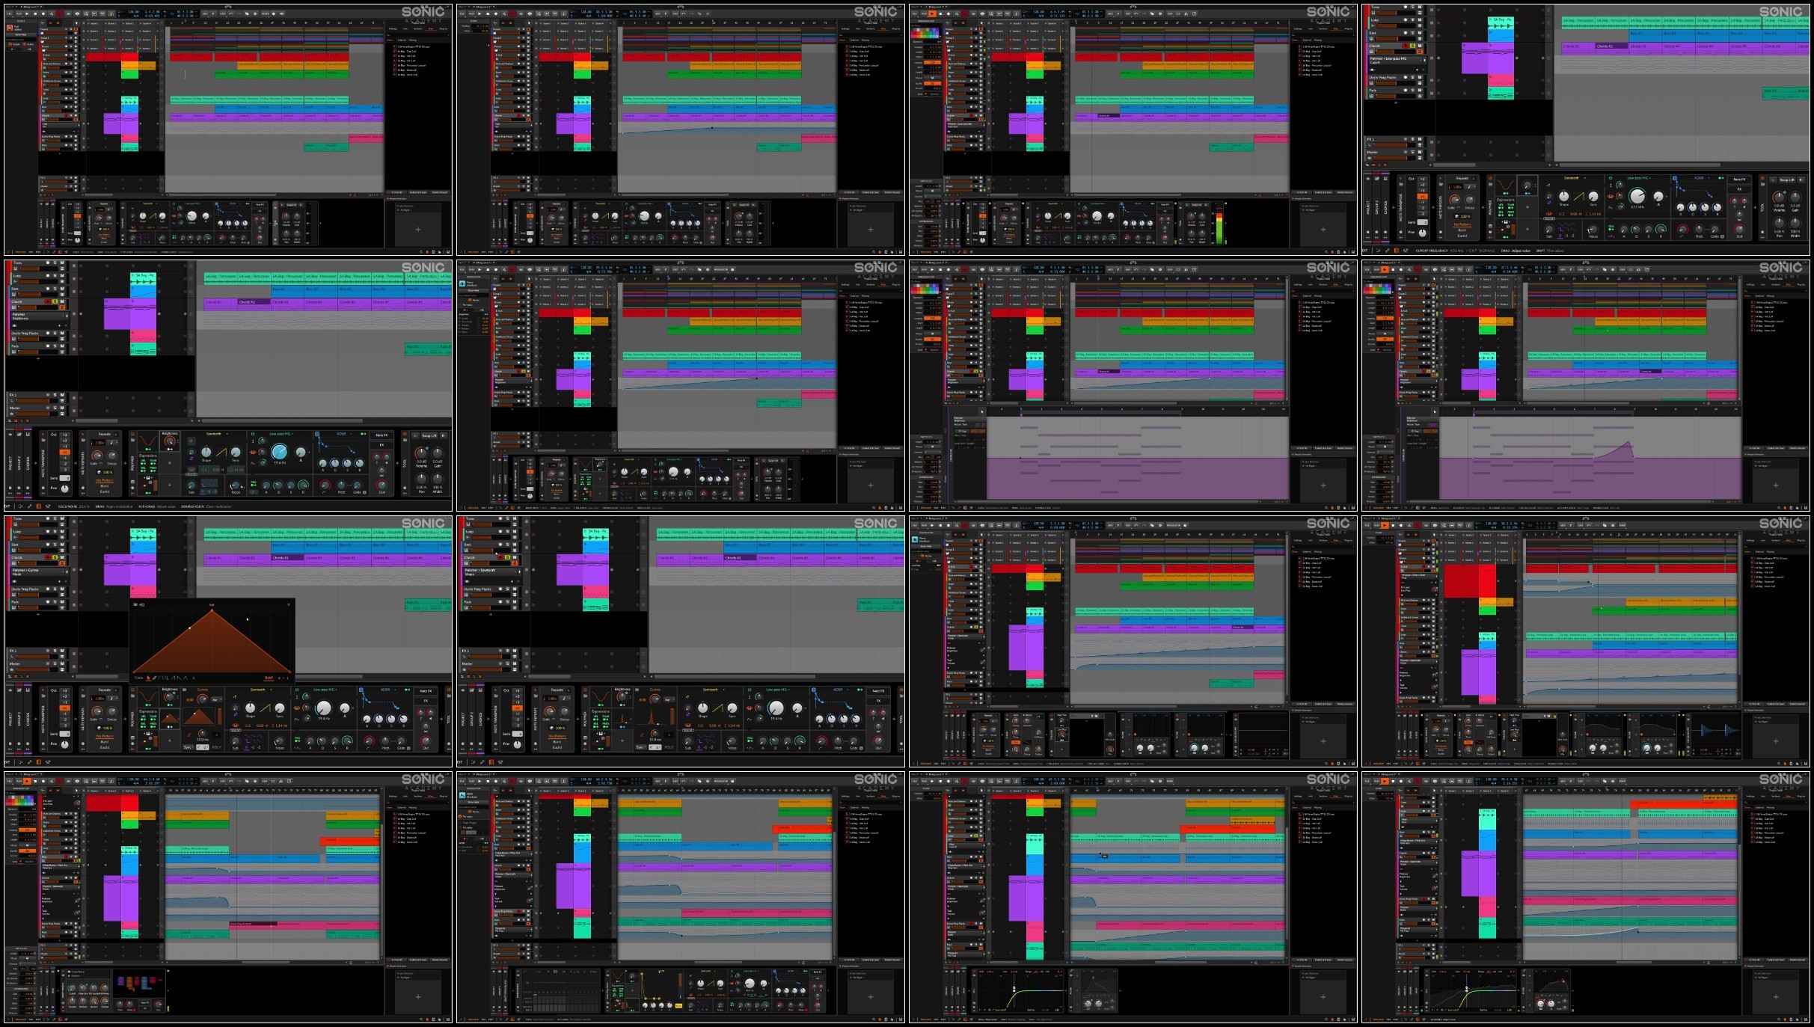The image size is (1814, 1027).
Task: Mute the Loop track in 'Sawtooth Shape' lane frame
Action: pyautogui.click(x=515, y=531)
